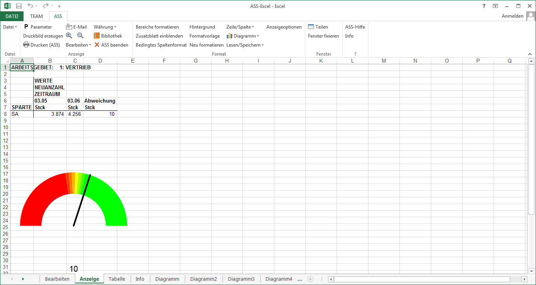Image resolution: width=536 pixels, height=285 pixels.
Task: Expand the Lesen/Speichern dropdown
Action: (245, 45)
